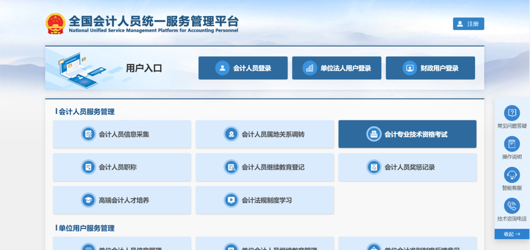Open 财政用户登录 login button
This screenshot has height=250, width=530.
click(430, 68)
